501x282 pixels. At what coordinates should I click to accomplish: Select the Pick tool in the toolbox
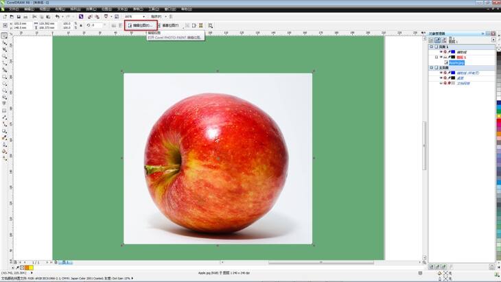click(x=4, y=36)
